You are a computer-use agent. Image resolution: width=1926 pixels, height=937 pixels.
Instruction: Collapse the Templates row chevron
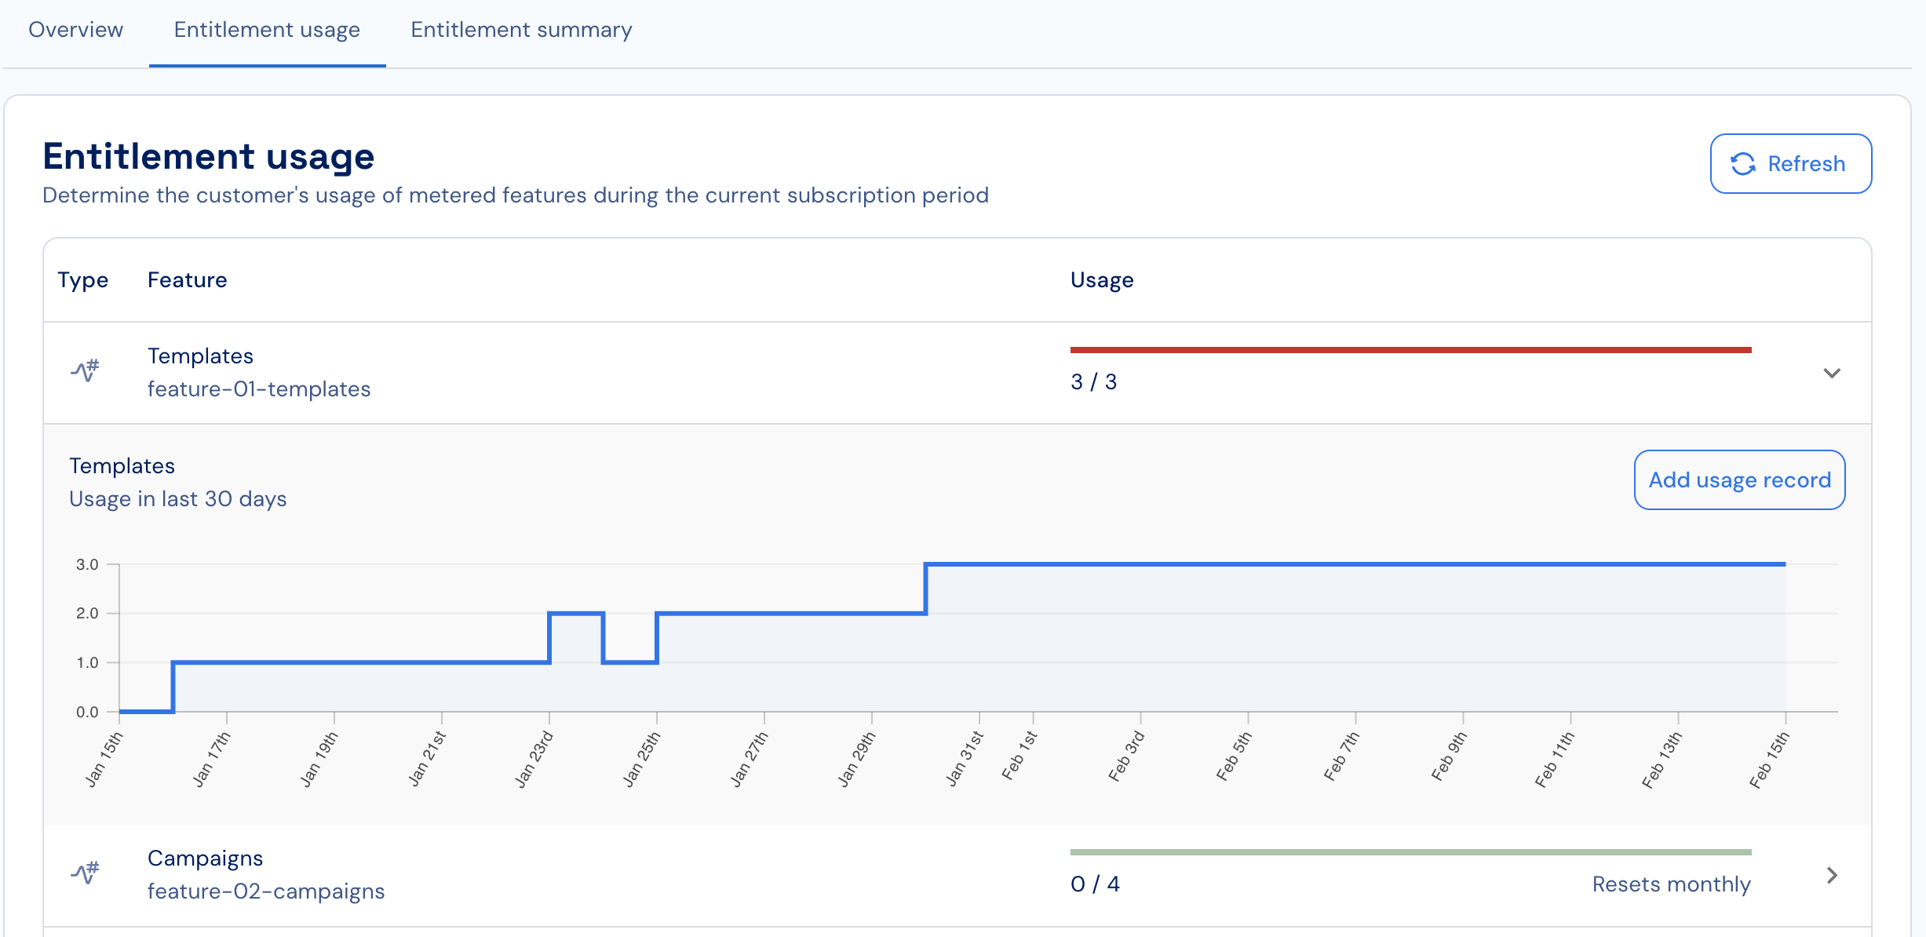(x=1831, y=373)
